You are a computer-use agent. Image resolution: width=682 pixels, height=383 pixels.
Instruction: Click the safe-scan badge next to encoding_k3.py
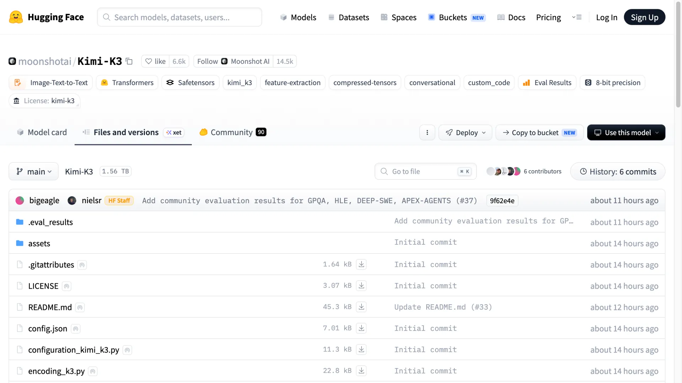(93, 371)
